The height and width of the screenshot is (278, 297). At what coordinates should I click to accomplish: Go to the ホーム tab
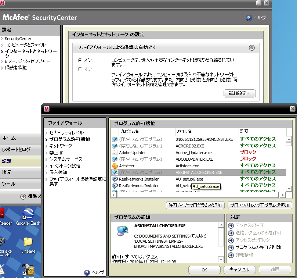click(x=21, y=138)
